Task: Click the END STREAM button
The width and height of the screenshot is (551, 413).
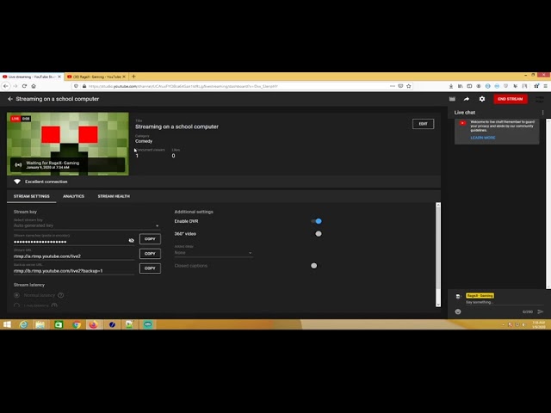Action: point(511,99)
